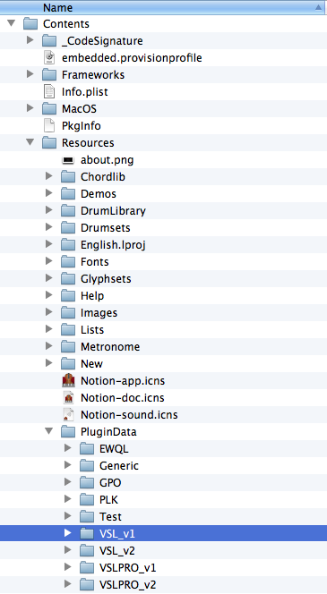Select the highlighted VSL_v1 row name
Image resolution: width=327 pixels, height=594 pixels.
[117, 534]
